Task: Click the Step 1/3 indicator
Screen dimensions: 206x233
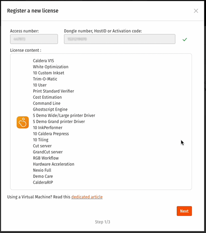Action: pyautogui.click(x=103, y=222)
